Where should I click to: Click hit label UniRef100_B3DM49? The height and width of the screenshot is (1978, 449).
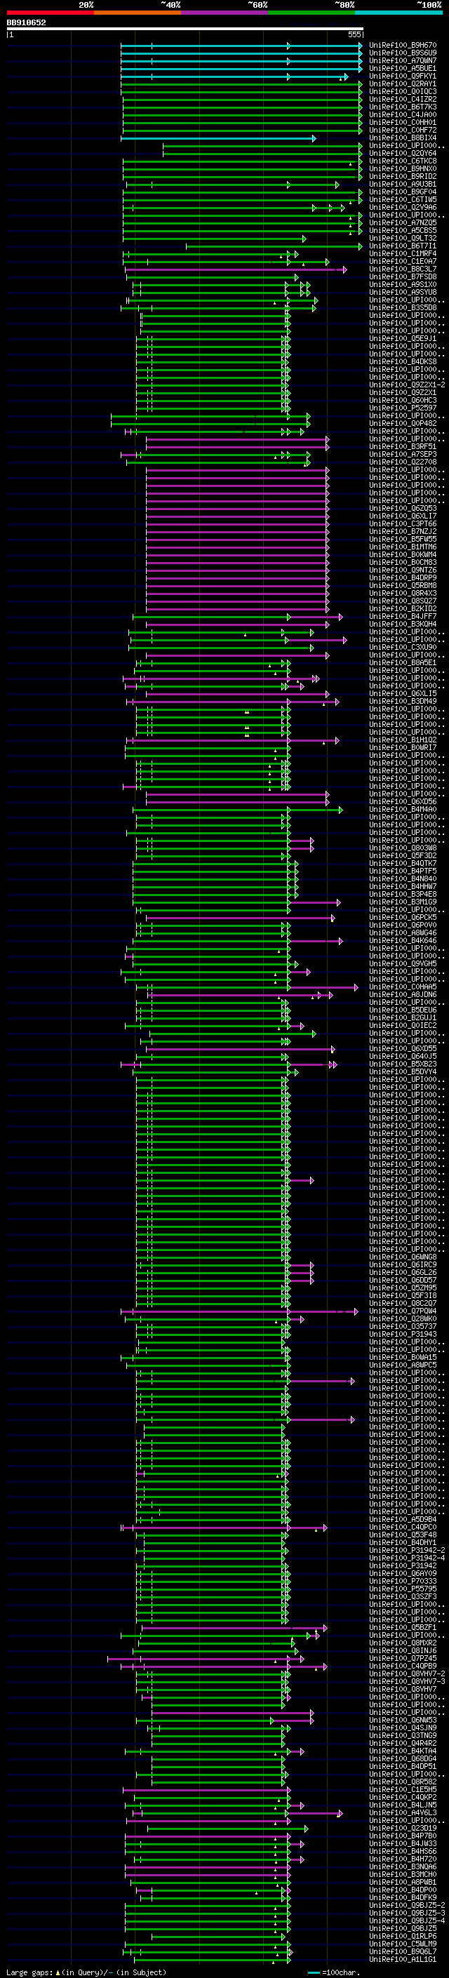(x=403, y=701)
